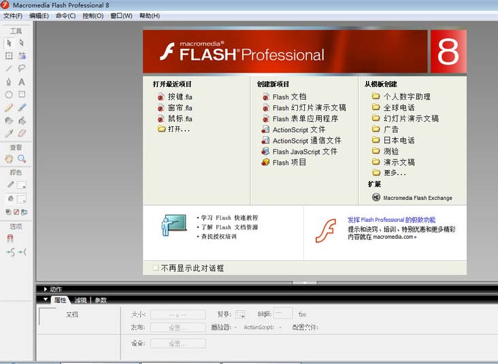498x364 pixels.
Task: Check 不再显示此对话框 checkbox
Action: [155, 268]
